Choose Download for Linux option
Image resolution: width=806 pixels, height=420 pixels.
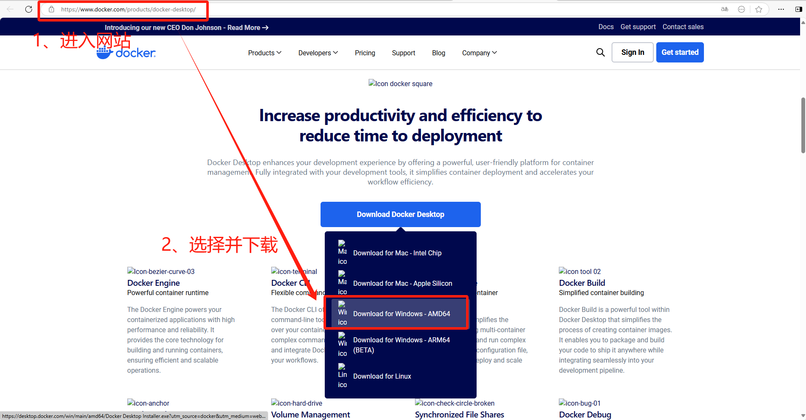pyautogui.click(x=382, y=376)
